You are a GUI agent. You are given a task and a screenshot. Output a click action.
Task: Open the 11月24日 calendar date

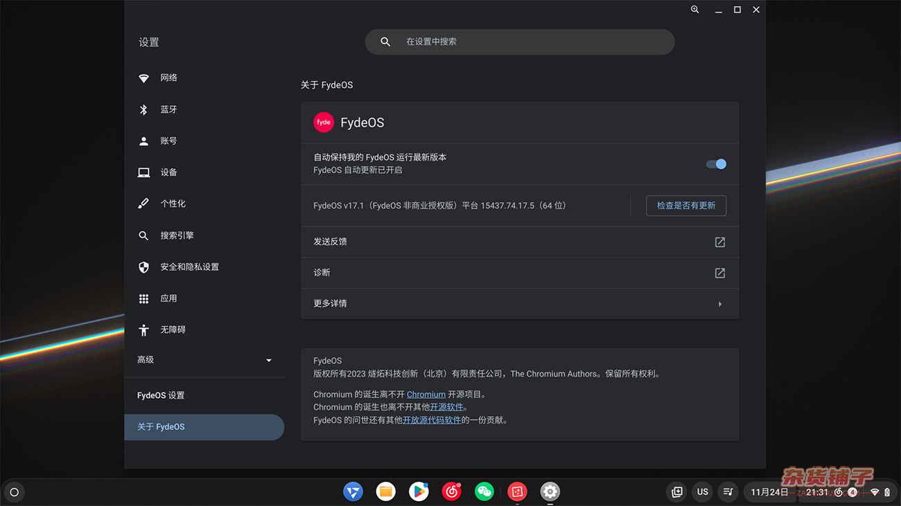(769, 492)
